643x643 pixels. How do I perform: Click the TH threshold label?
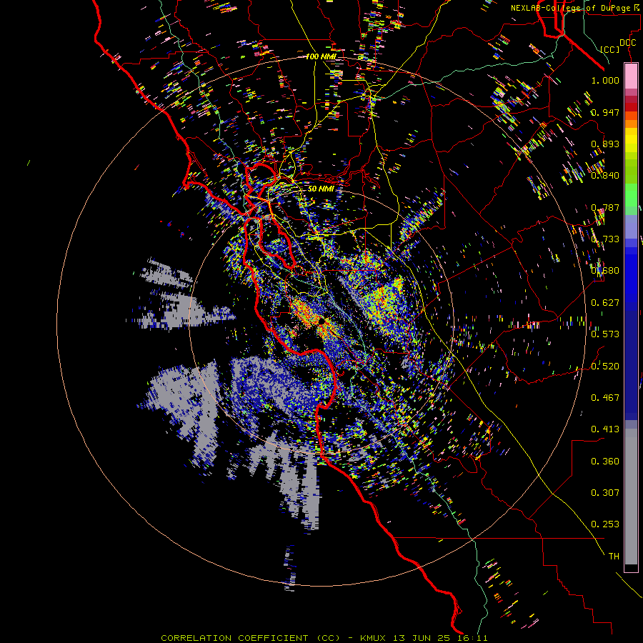[x=614, y=557]
